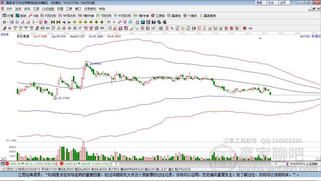
Task: Open the 浏览 menu
Action: 18,9
